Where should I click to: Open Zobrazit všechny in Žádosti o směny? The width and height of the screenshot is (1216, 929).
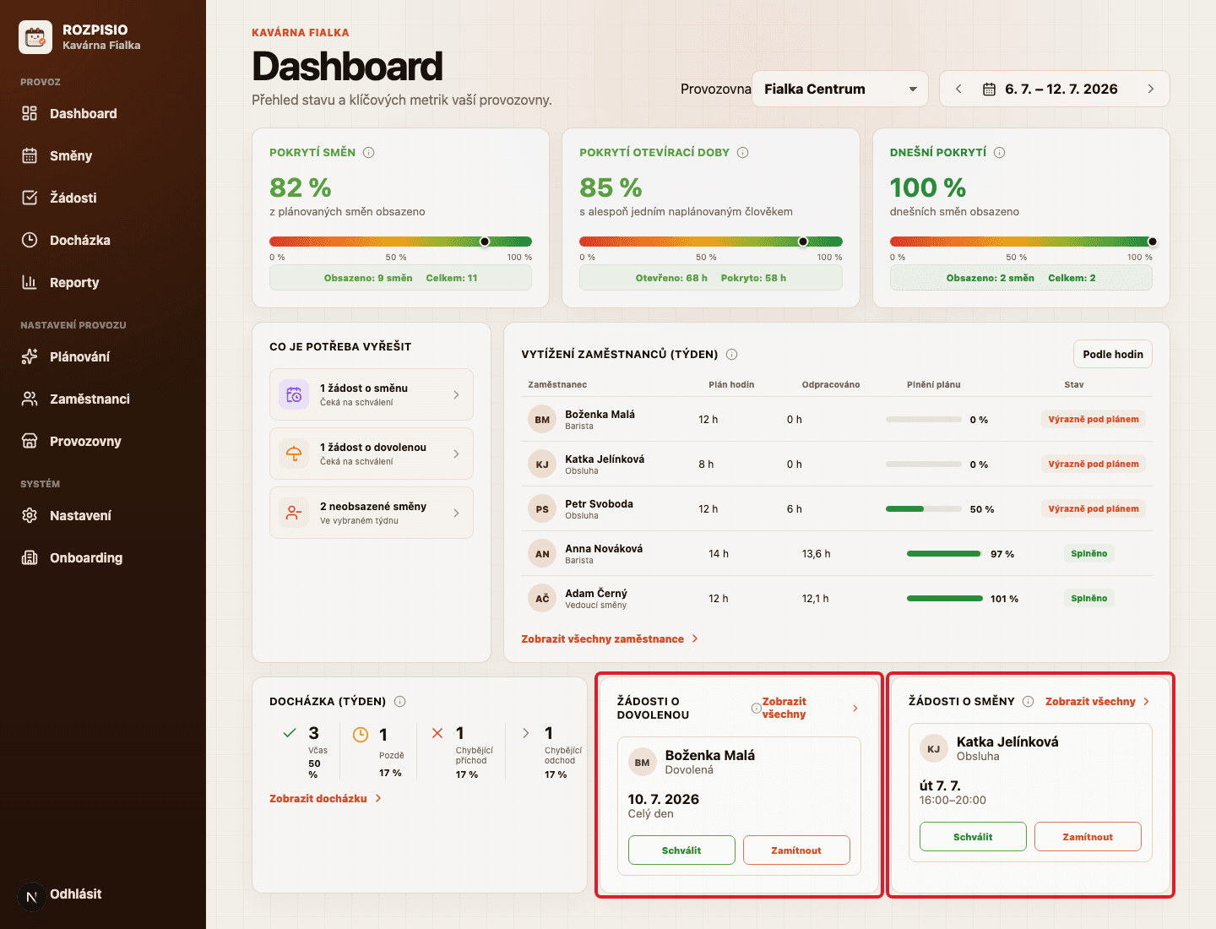coord(1098,702)
